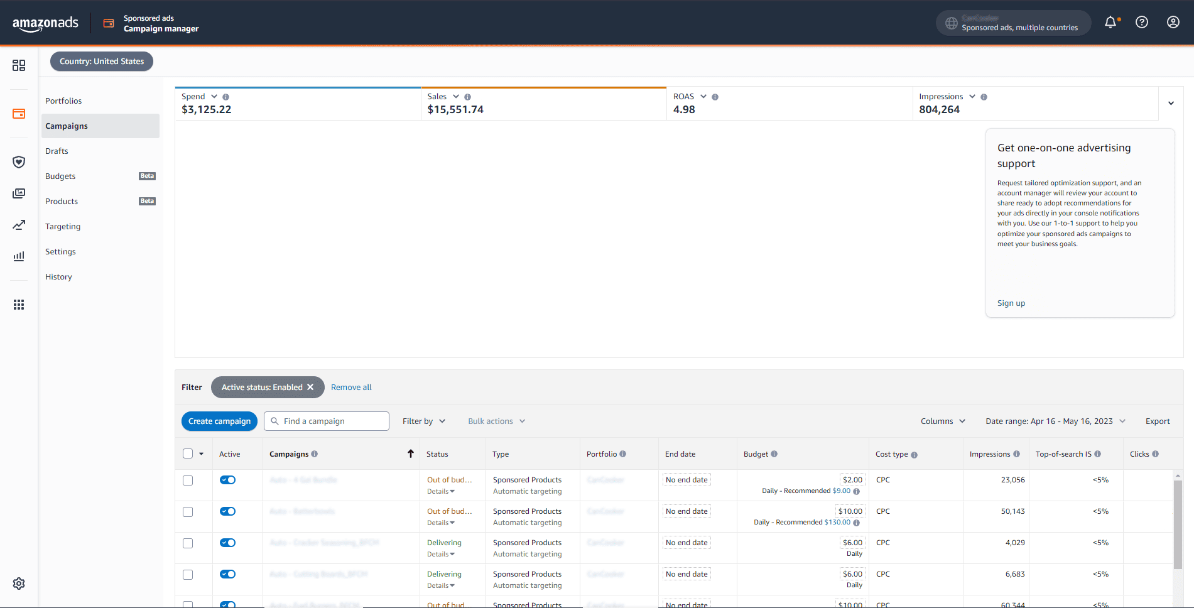This screenshot has height=608, width=1194.
Task: Toggle active switch for the 6,683 impressions campaign
Action: [227, 574]
